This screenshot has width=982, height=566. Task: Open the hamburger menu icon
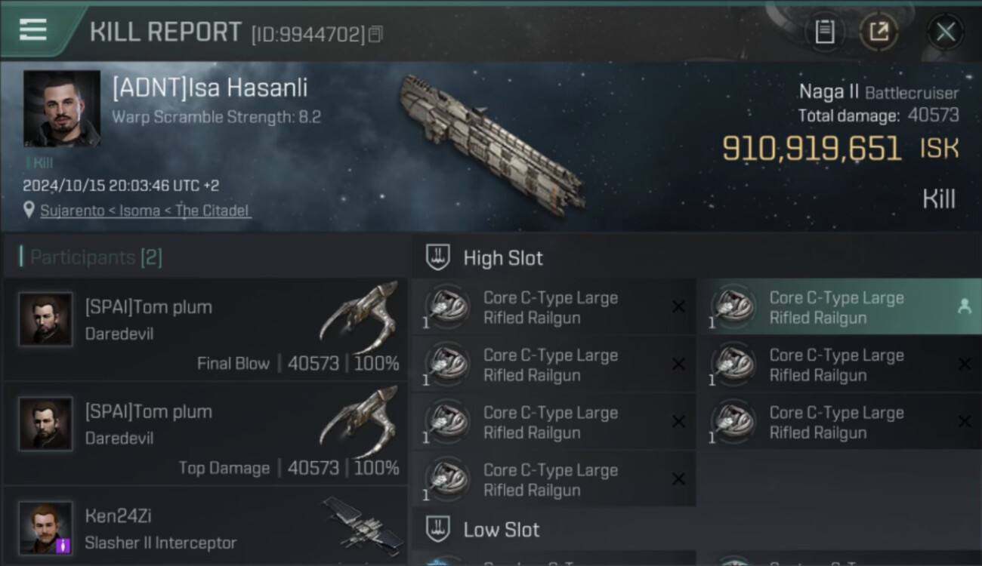click(33, 30)
